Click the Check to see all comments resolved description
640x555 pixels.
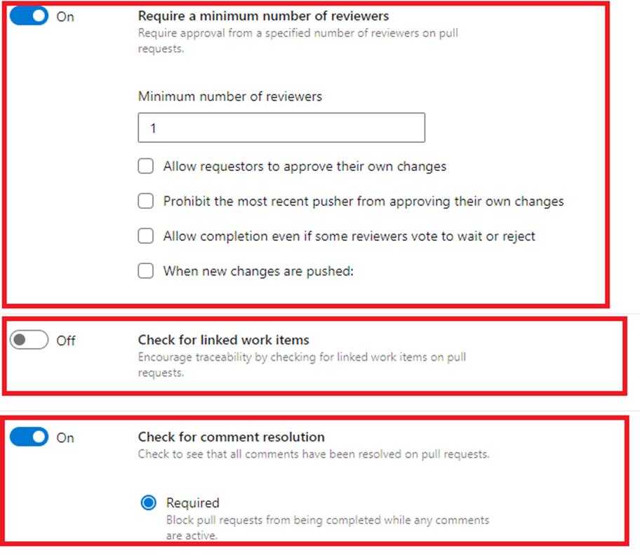pyautogui.click(x=313, y=453)
